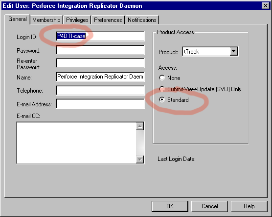This screenshot has width=272, height=217.
Task: Click the Cancel button
Action: pyautogui.click(x=209, y=206)
